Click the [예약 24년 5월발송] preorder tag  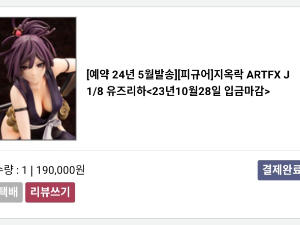132,75
